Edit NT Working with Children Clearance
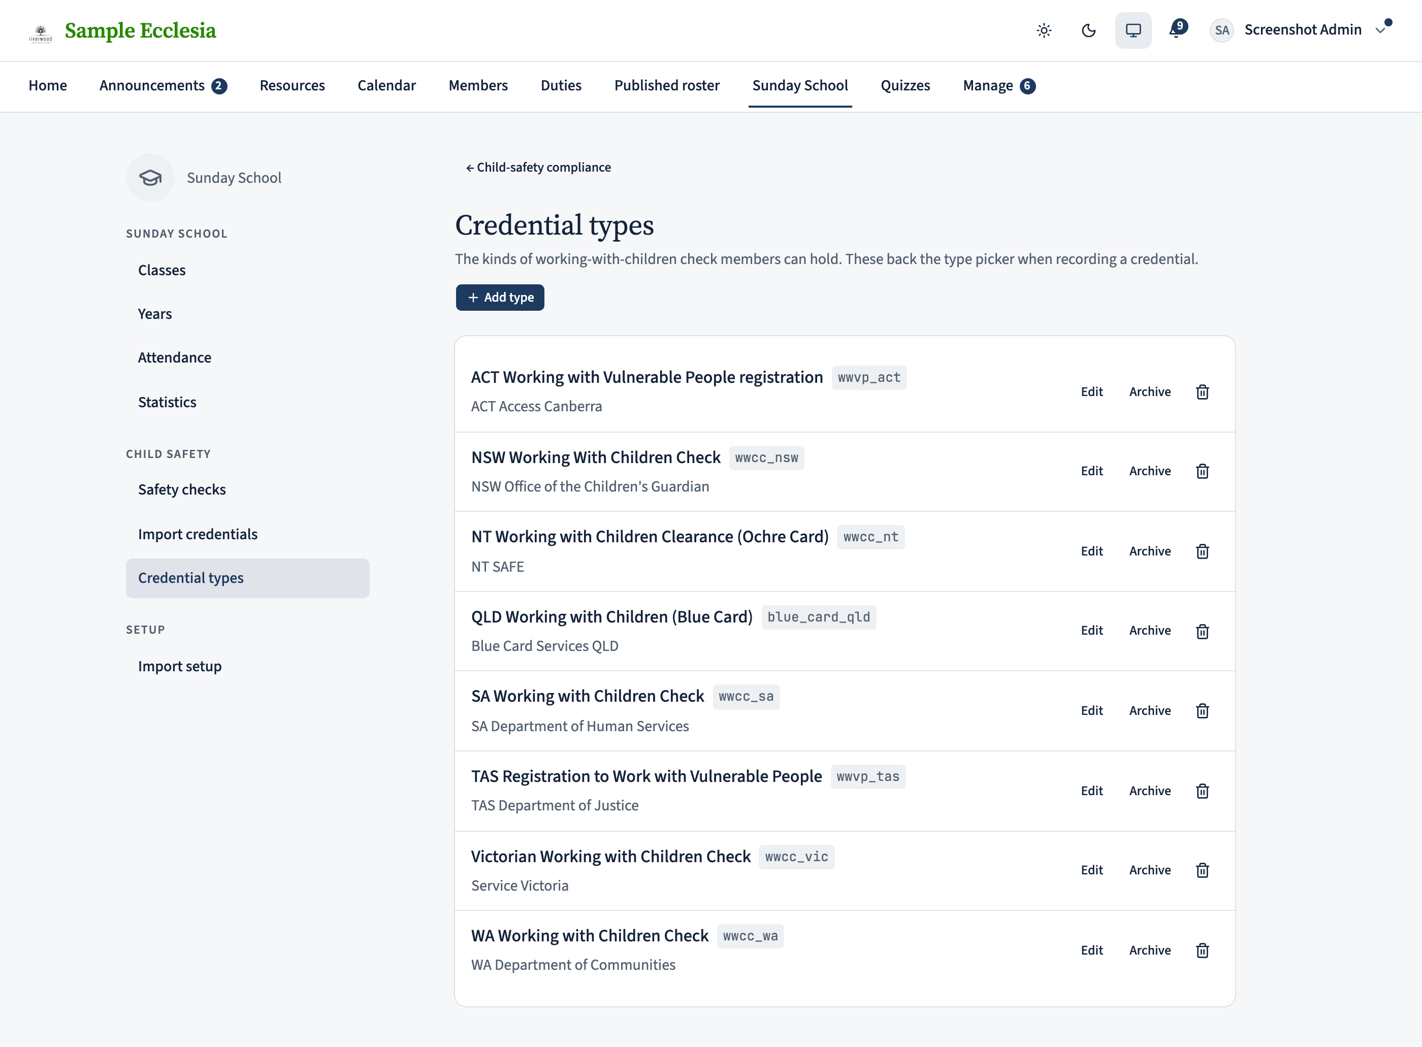 tap(1092, 551)
